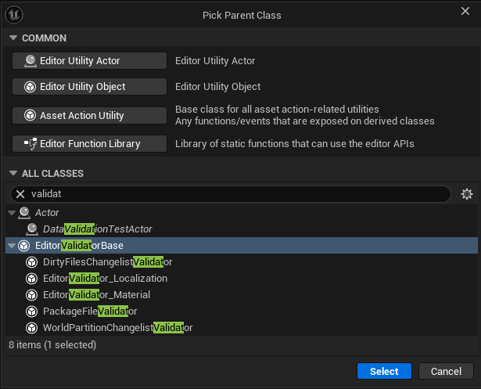Pick the Editor Function Library class
The image size is (481, 389).
click(89, 144)
